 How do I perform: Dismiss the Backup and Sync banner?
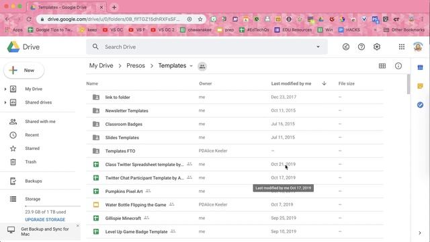click(x=78, y=226)
